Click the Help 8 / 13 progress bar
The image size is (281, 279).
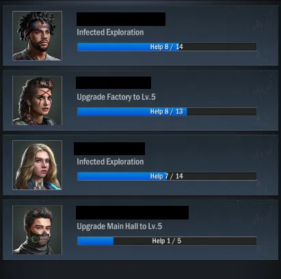(x=167, y=111)
